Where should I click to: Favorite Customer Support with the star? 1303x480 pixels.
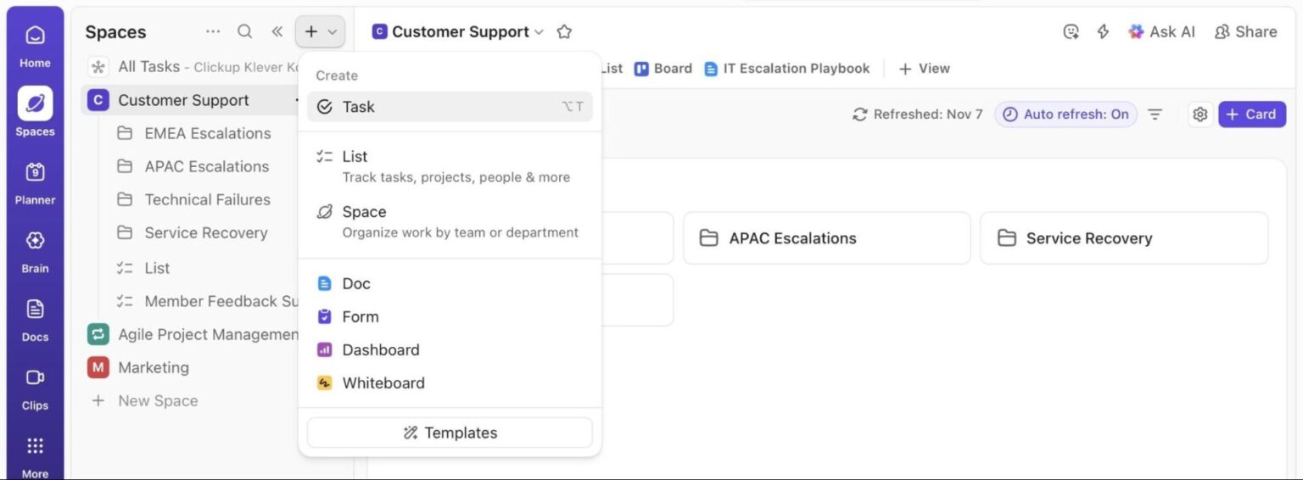pos(564,31)
